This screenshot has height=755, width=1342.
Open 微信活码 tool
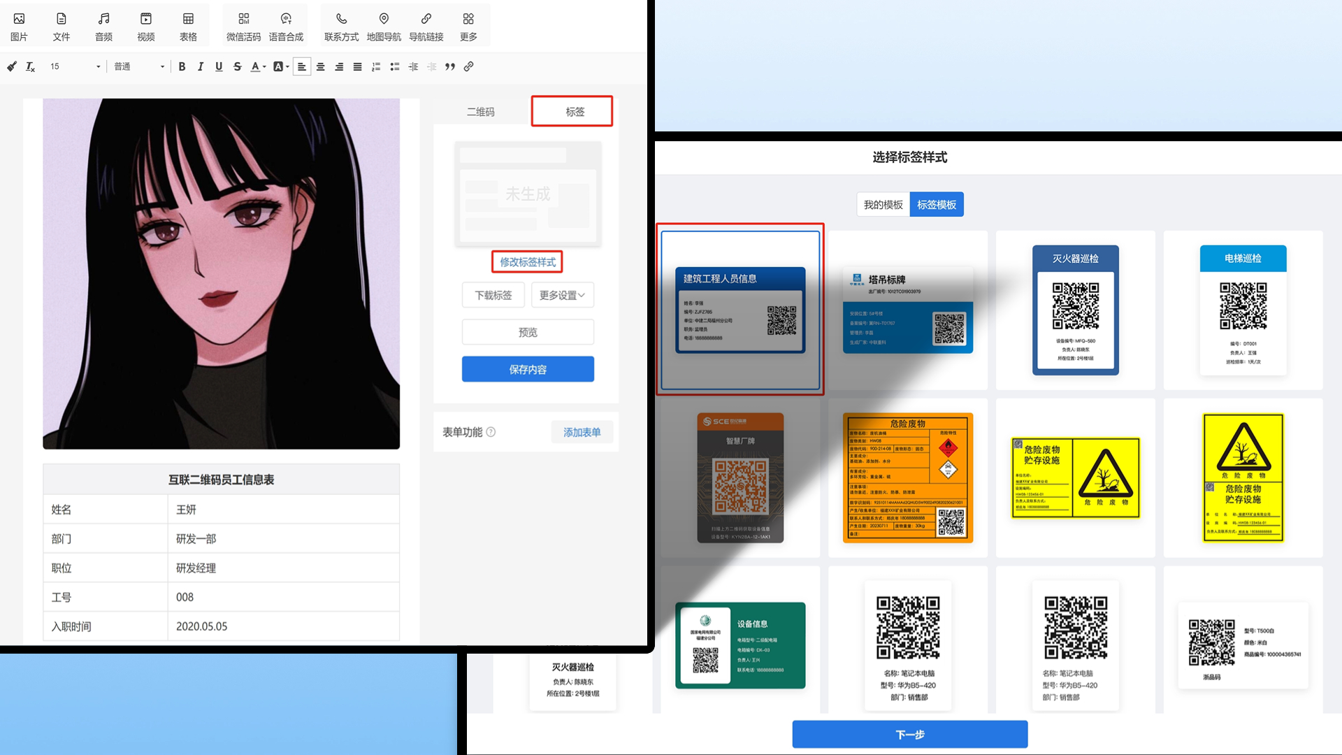coord(243,27)
